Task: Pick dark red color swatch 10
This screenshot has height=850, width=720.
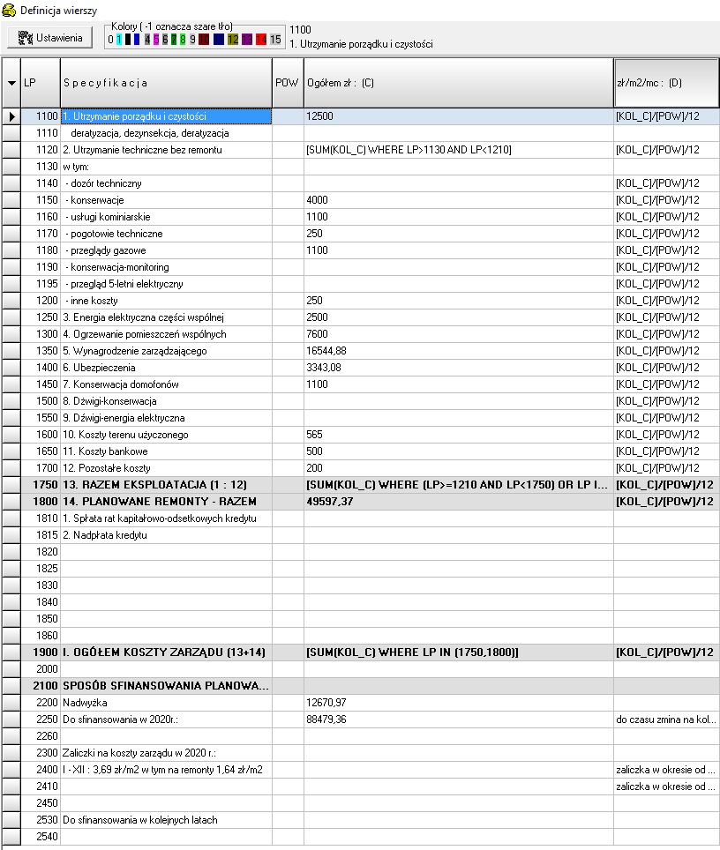Action: pos(204,40)
